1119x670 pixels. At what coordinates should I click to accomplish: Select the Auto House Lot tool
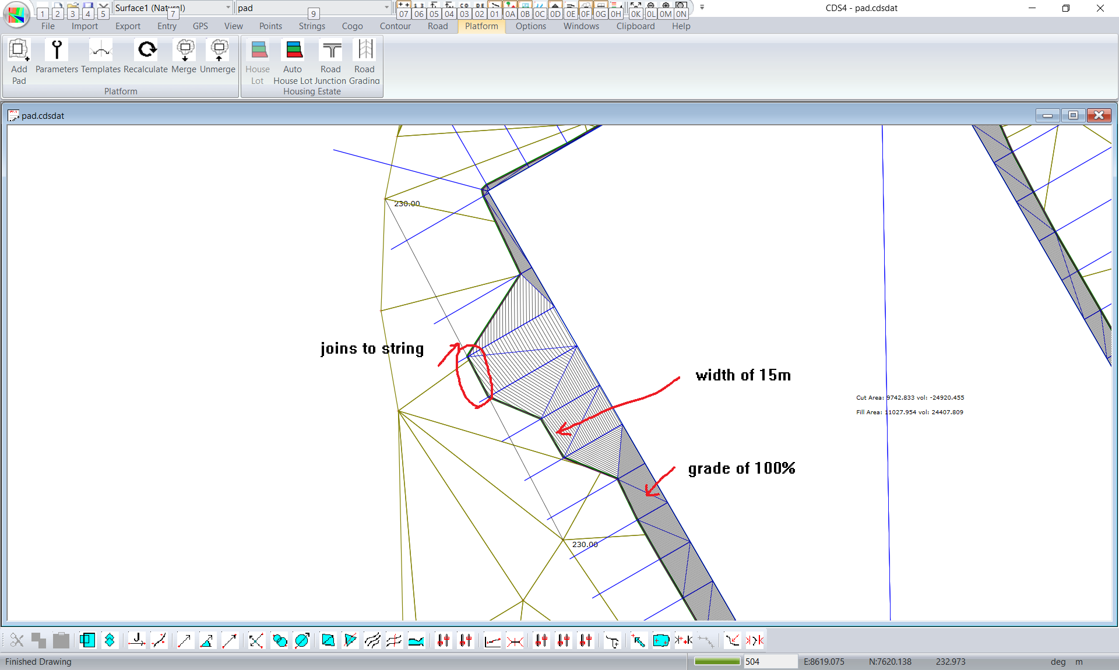293,51
